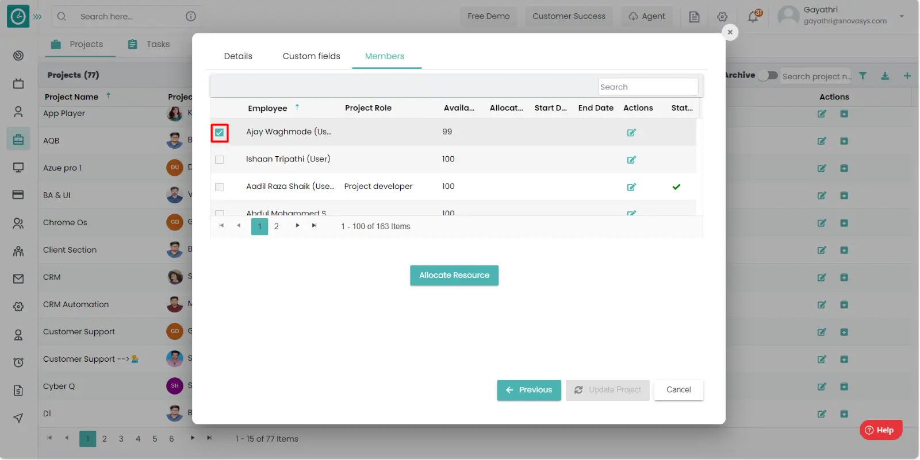Switch to the Tasks tab
Image resolution: width=920 pixels, height=460 pixels.
149,44
